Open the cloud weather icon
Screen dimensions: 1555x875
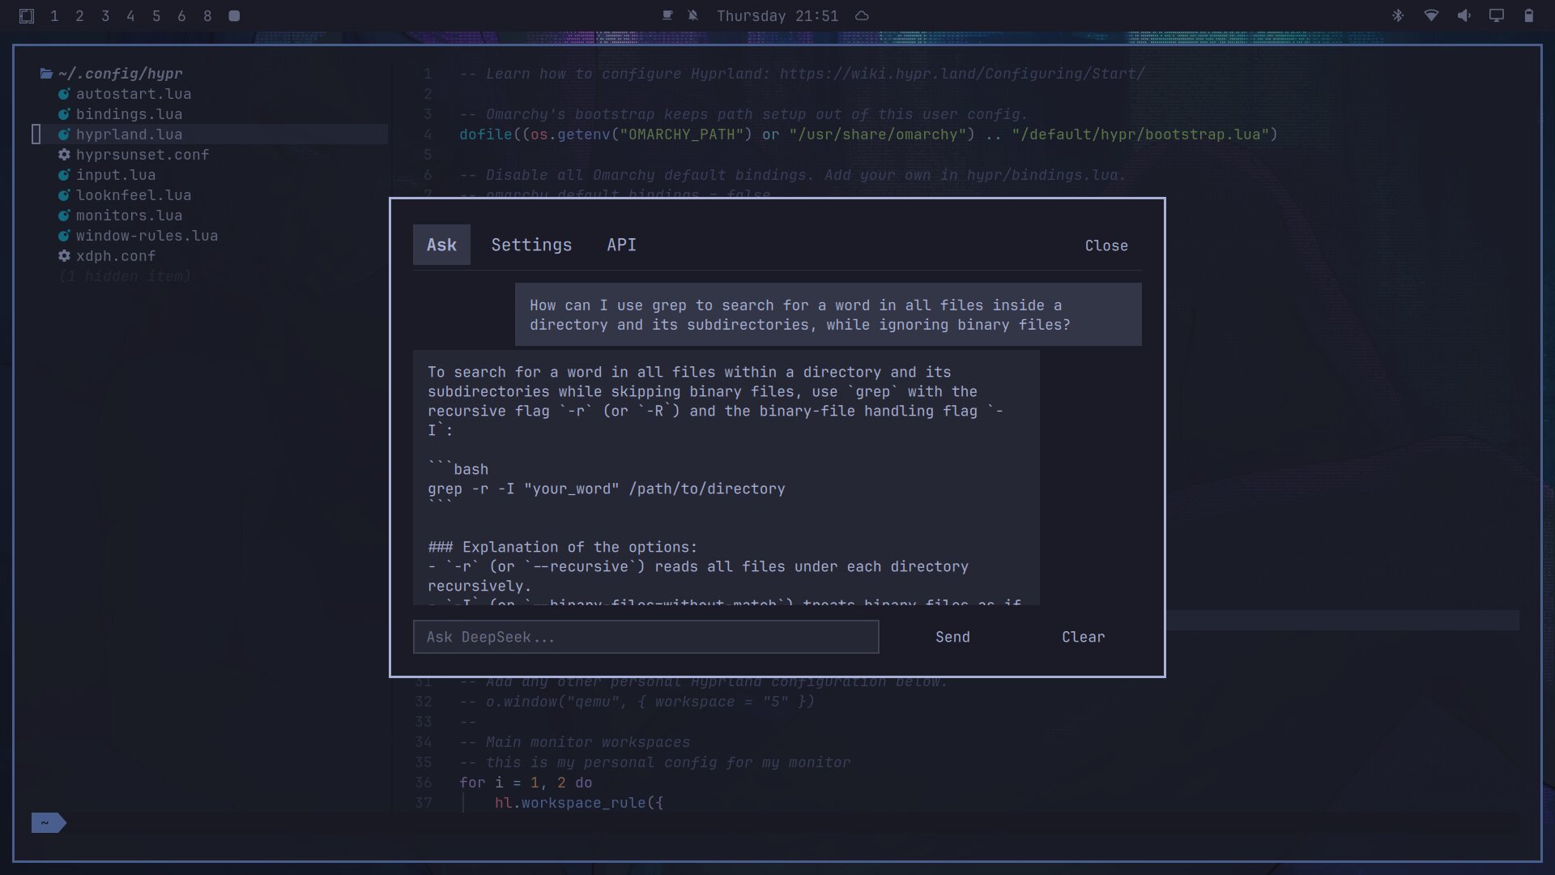point(863,15)
